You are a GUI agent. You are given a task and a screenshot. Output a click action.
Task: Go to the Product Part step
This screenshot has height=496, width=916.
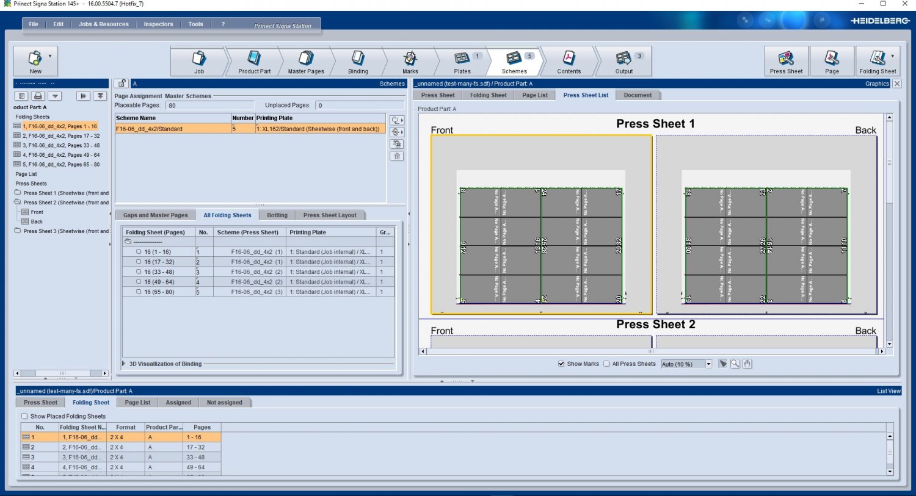(254, 62)
